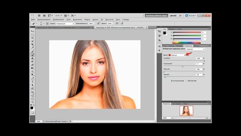Switch to the Маски panel tab
Viewport: 241px width, 136px height.
pos(196,46)
